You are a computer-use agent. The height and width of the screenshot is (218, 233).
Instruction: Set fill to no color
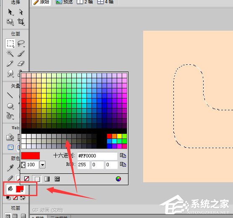26,178
